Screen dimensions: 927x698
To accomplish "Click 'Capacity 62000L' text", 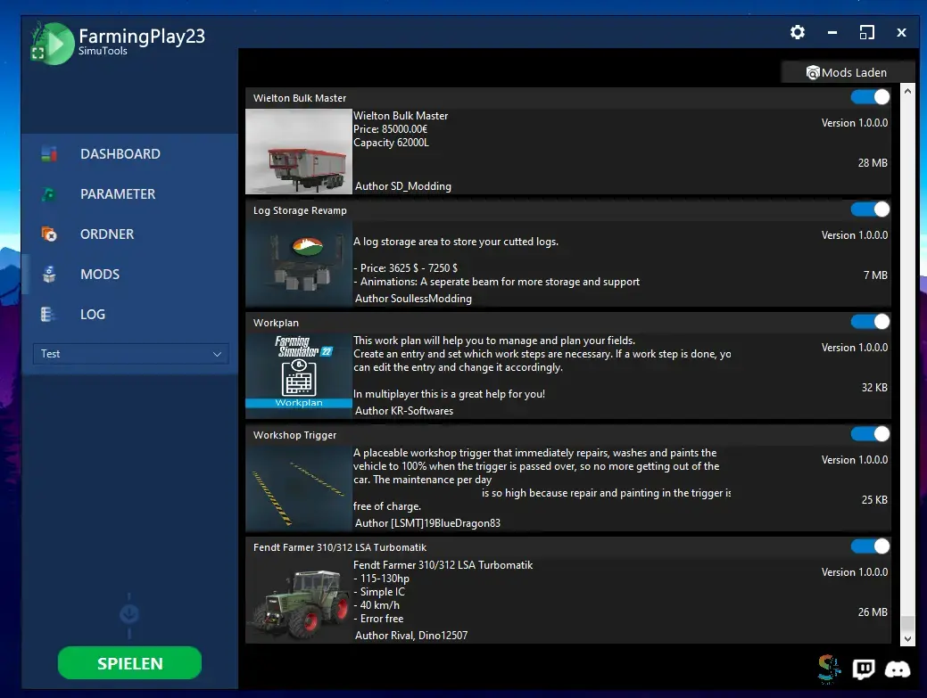I will pos(391,143).
